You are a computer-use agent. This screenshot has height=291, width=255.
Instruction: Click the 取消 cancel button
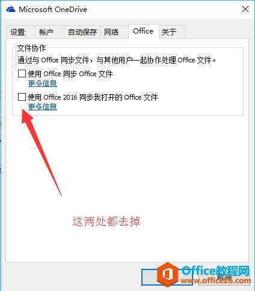pyautogui.click(x=224, y=277)
